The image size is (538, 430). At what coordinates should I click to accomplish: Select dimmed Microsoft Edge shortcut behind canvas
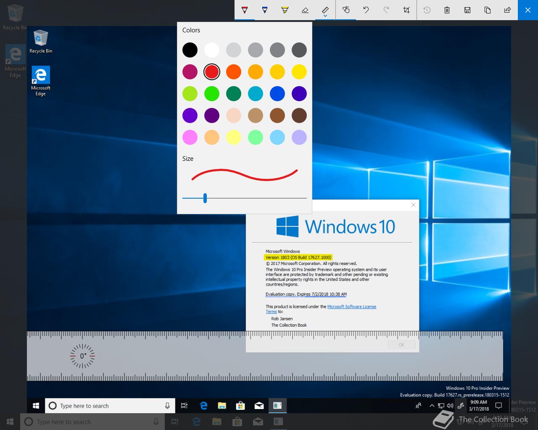pos(15,61)
